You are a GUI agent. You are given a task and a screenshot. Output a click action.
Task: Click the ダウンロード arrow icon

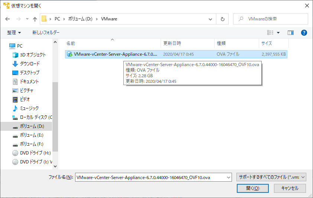pyautogui.click(x=15, y=64)
